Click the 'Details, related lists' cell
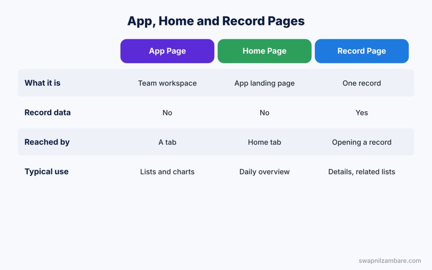Image resolution: width=432 pixels, height=270 pixels. [x=362, y=172]
